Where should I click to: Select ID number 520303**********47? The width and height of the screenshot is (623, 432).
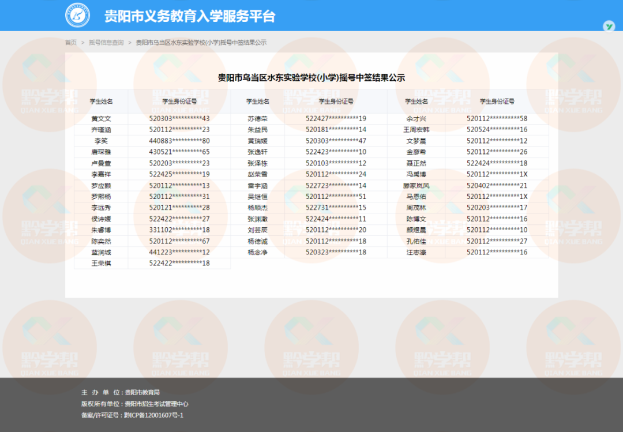tap(336, 141)
